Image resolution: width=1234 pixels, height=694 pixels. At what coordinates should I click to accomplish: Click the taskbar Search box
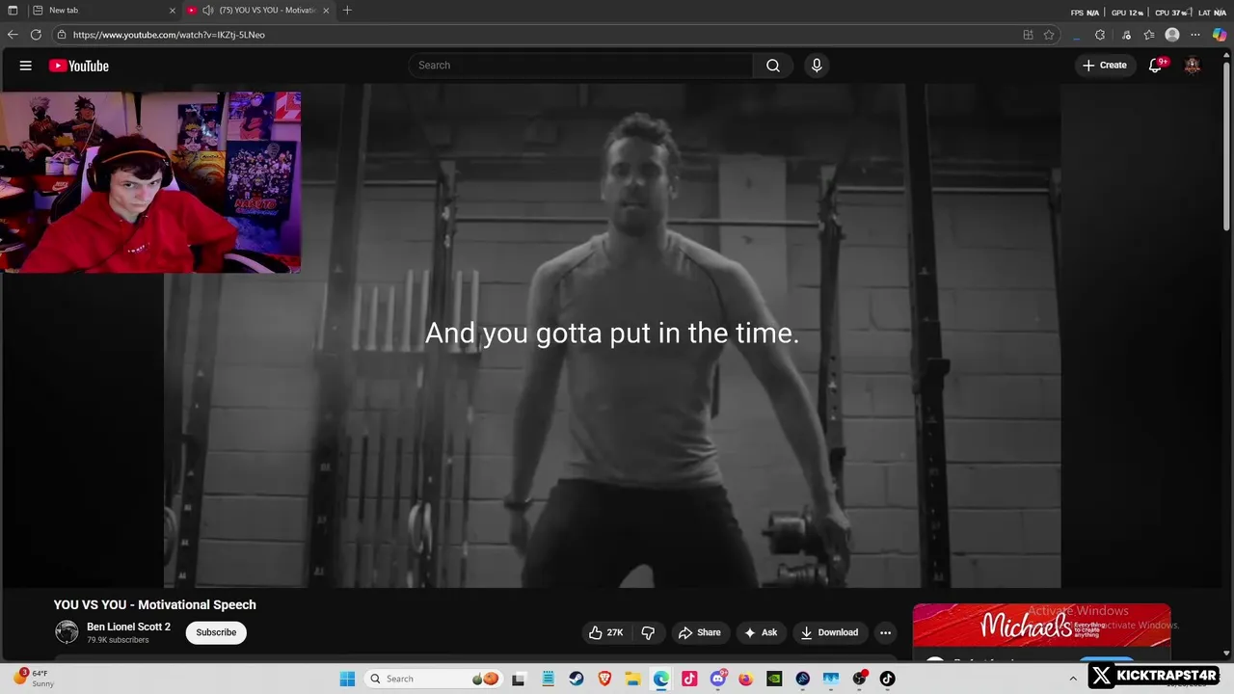tap(433, 679)
